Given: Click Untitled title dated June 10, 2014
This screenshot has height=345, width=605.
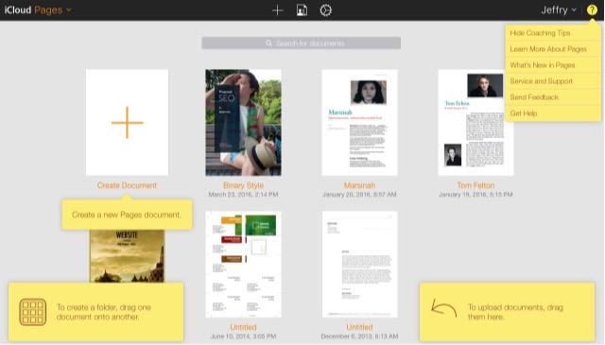Looking at the screenshot, I should [243, 327].
